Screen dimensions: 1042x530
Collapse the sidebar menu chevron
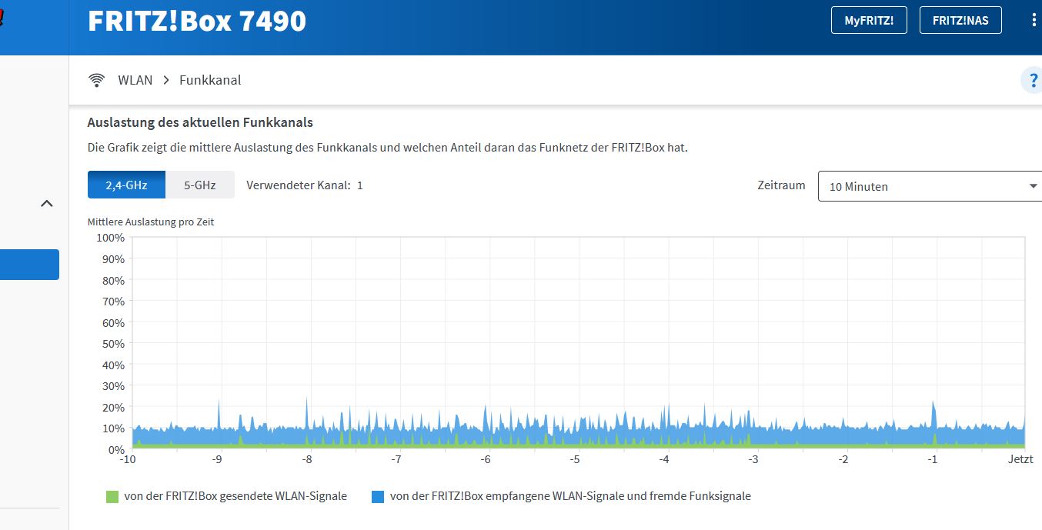[47, 204]
